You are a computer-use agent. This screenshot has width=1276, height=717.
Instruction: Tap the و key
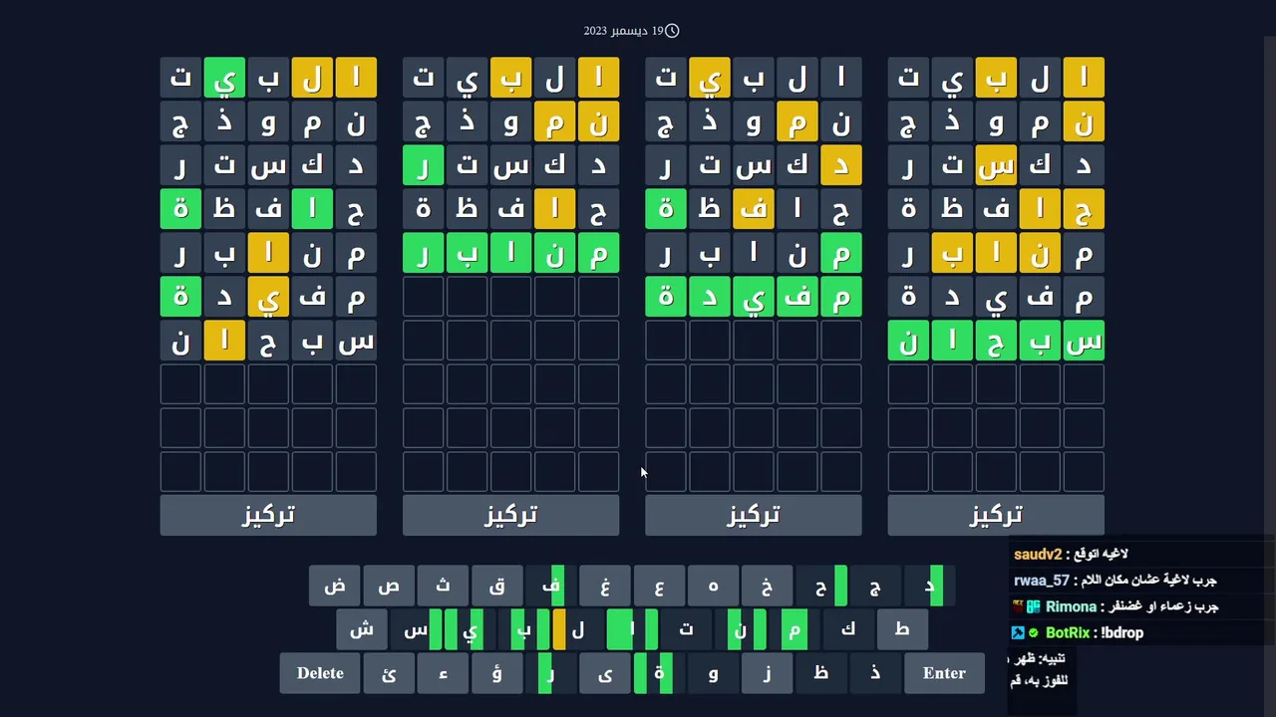tap(713, 673)
